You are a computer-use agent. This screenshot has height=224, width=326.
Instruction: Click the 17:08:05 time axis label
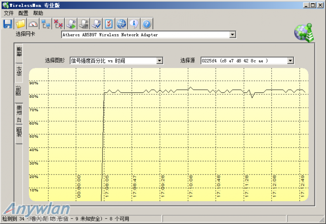107,186
